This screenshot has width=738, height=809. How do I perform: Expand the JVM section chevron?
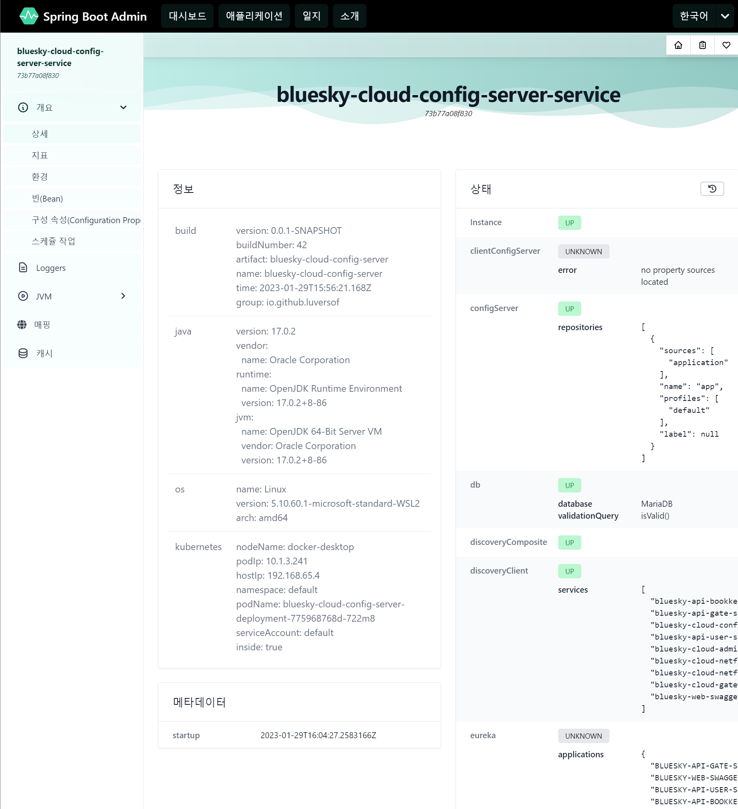point(123,296)
